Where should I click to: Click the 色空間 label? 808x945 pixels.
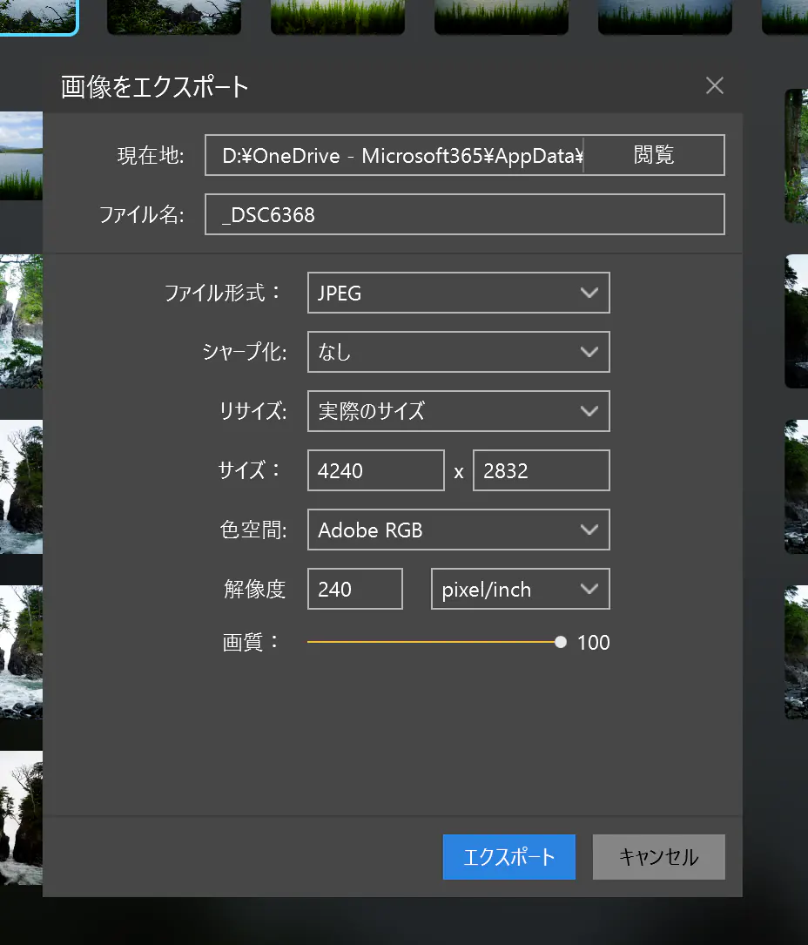253,530
